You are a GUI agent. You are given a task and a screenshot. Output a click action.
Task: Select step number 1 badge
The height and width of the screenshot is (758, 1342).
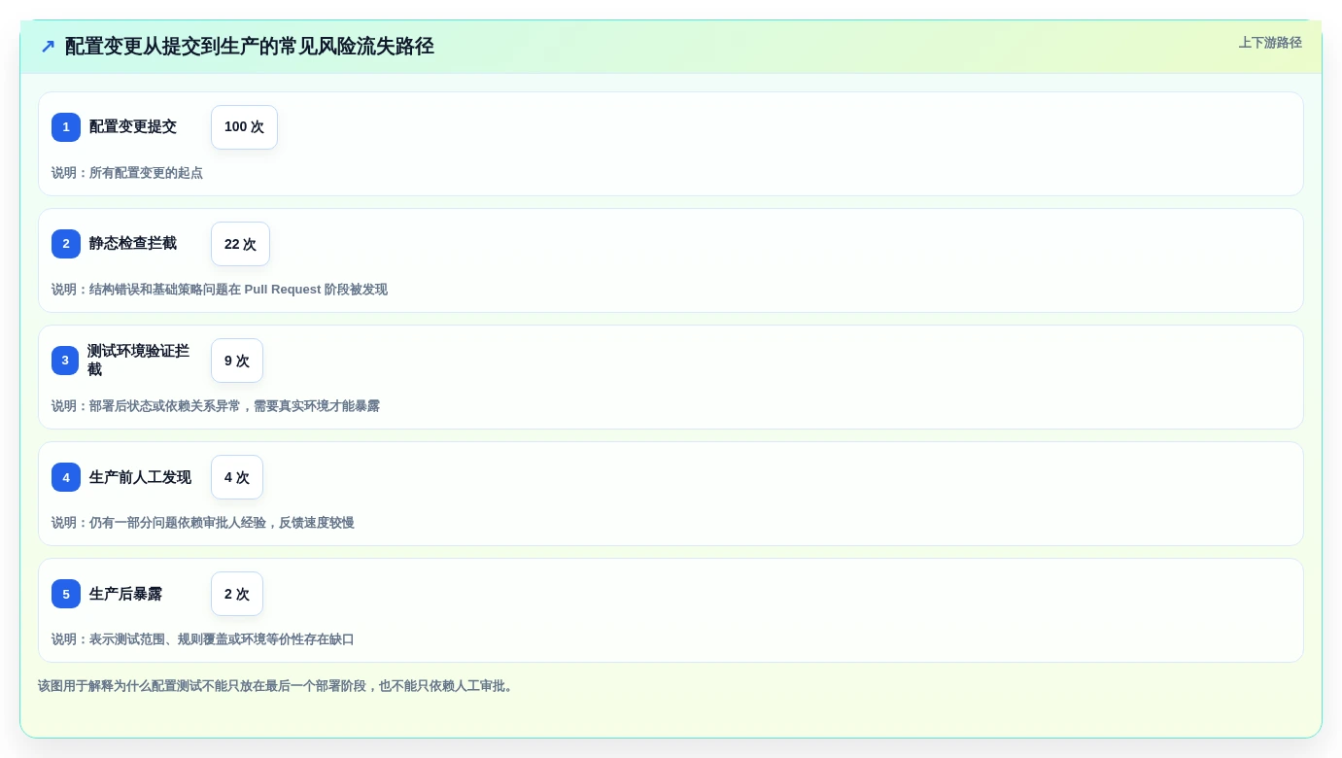66,127
